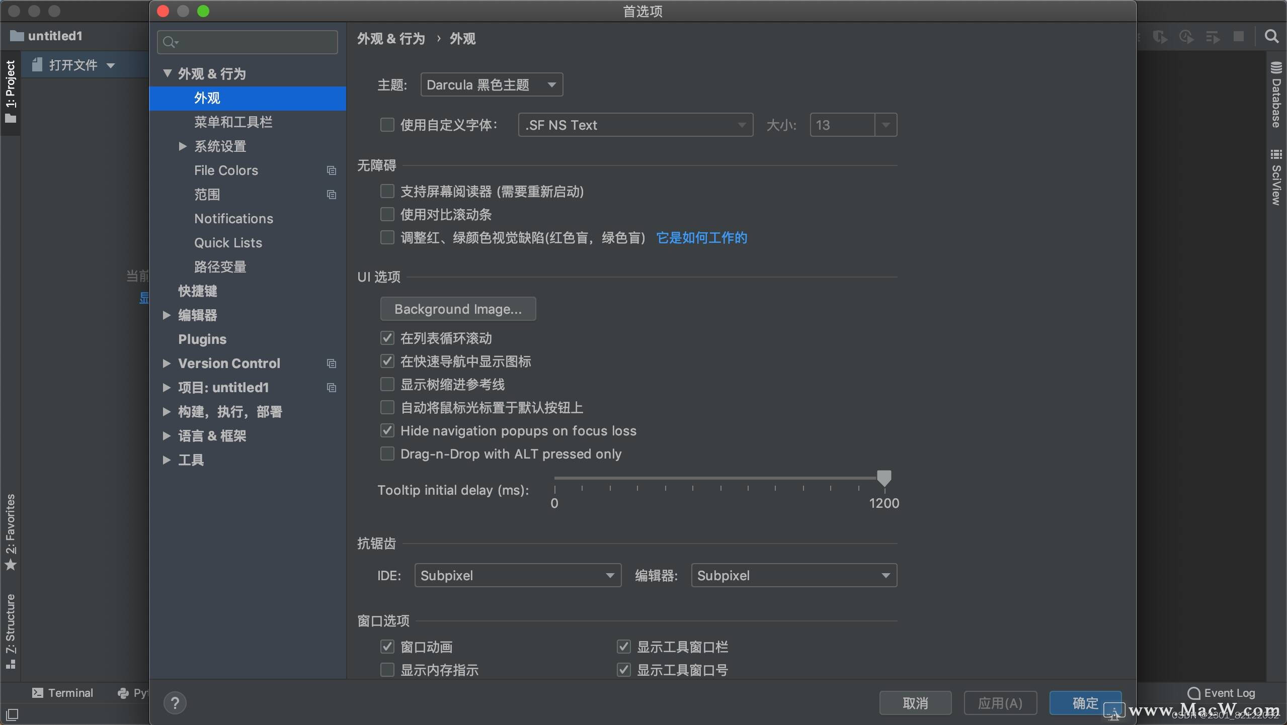Open the 它是如何工作的 link
Screen dimensions: 1287x725
pyautogui.click(x=701, y=237)
